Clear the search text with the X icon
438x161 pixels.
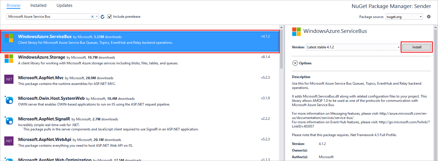coord(92,17)
